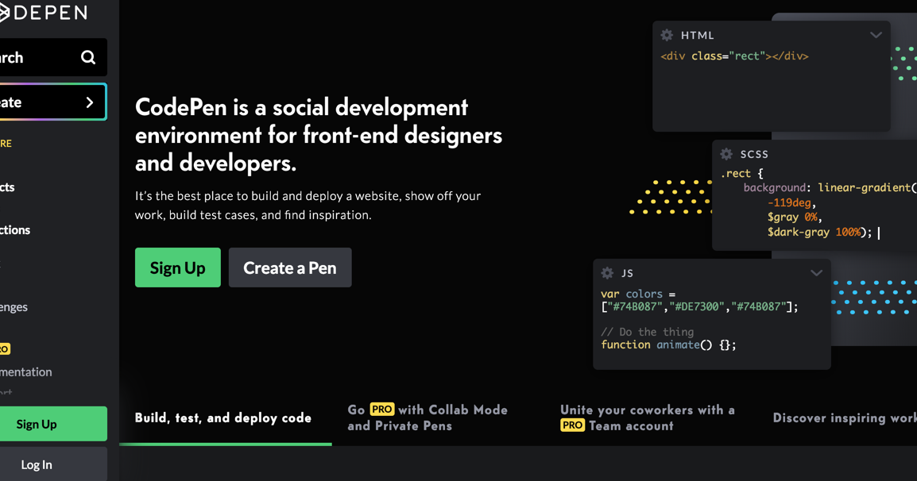Image resolution: width=917 pixels, height=481 pixels.
Task: Collapse the JS editor panel via its chevron
Action: click(816, 273)
